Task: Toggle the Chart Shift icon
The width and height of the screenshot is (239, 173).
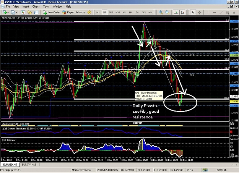Action: coord(182,12)
